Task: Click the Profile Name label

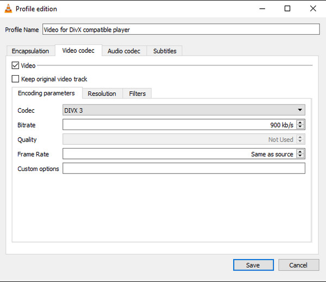Action: point(22,30)
